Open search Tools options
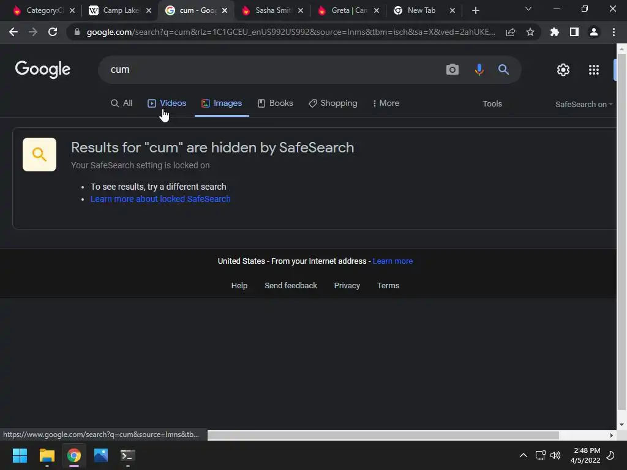This screenshot has height=470, width=627. (492, 103)
